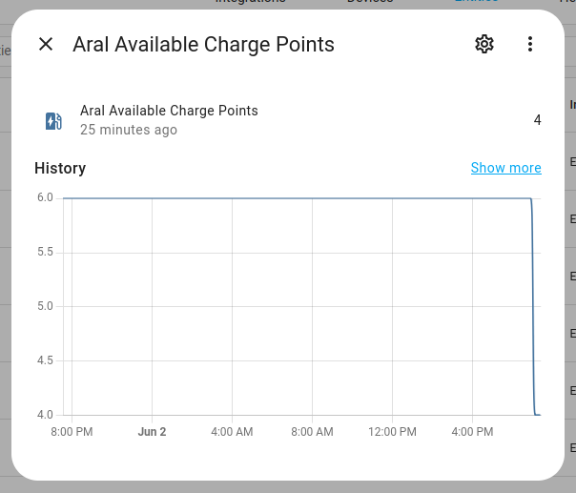576x493 pixels.
Task: Click the '4:00 PM' time axis label
Action: pyautogui.click(x=472, y=432)
